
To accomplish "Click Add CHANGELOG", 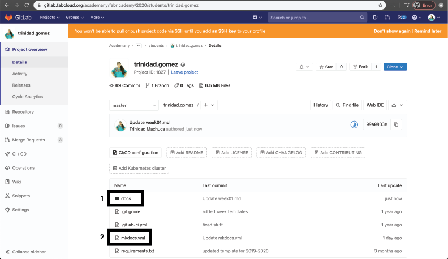I will pyautogui.click(x=281, y=153).
